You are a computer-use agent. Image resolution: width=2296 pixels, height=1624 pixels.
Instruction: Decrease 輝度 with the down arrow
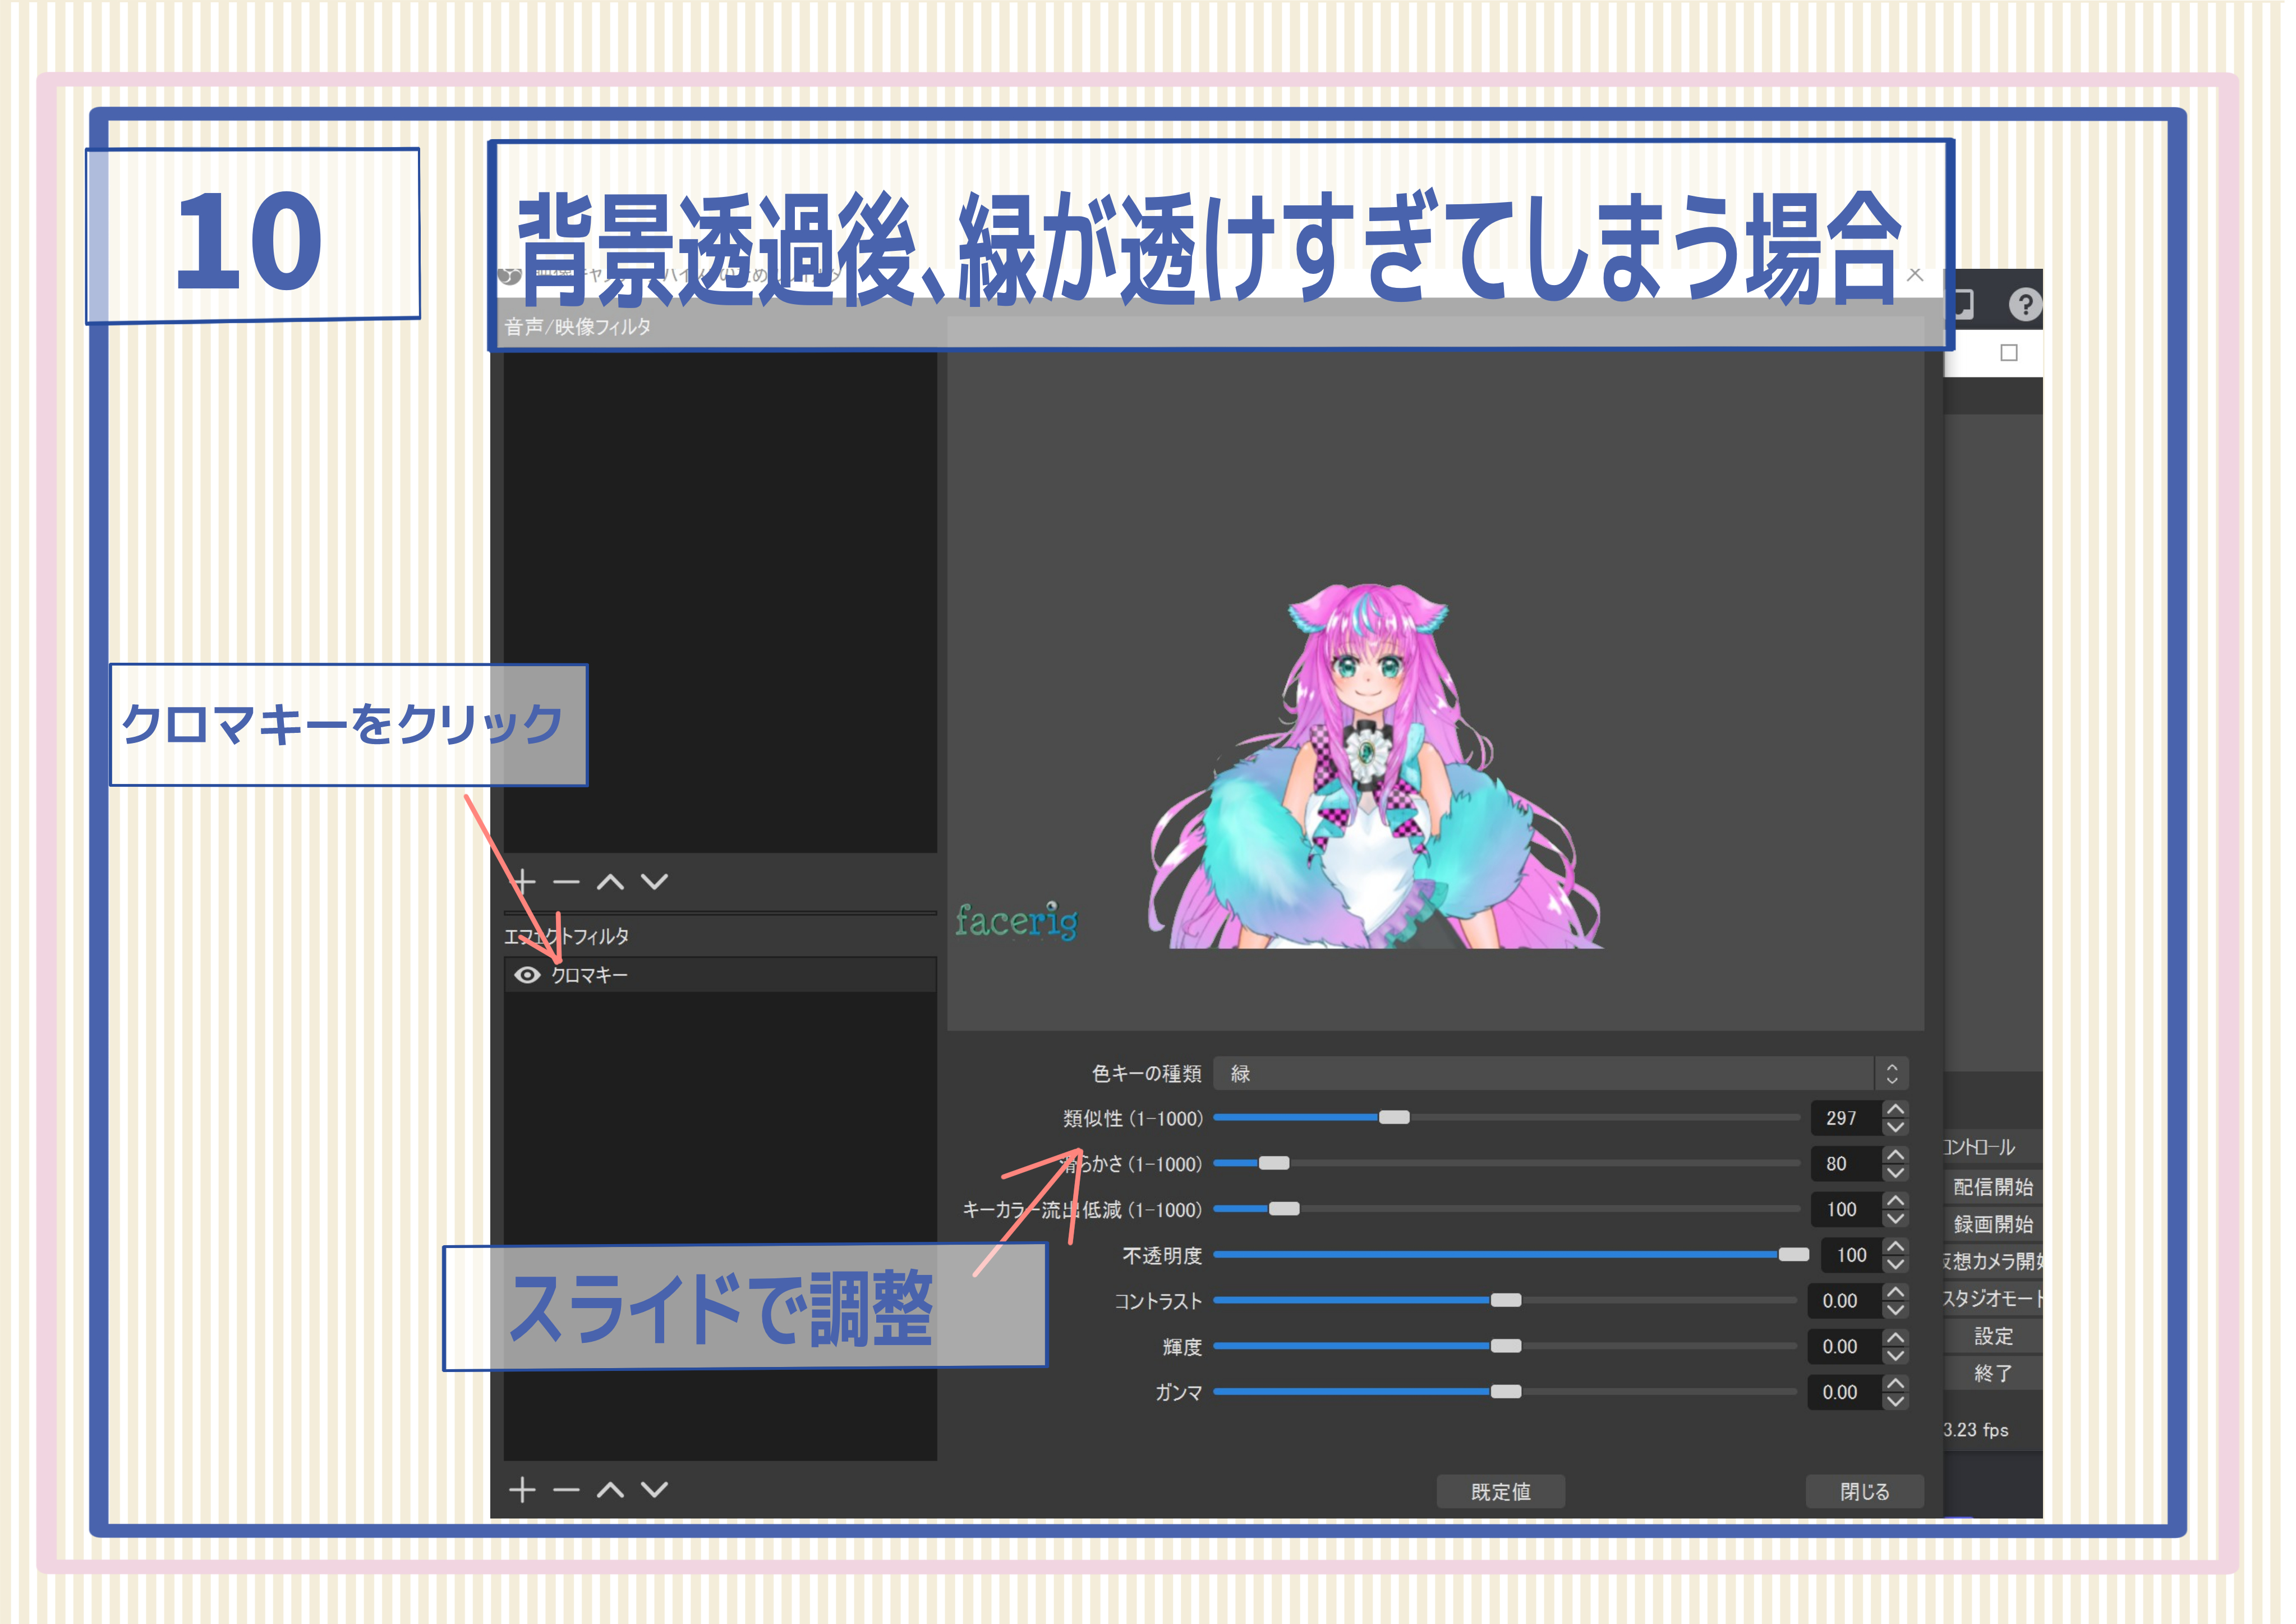click(1896, 1357)
